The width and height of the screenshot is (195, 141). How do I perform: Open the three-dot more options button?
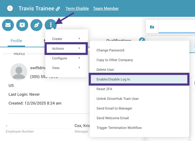point(51,25)
